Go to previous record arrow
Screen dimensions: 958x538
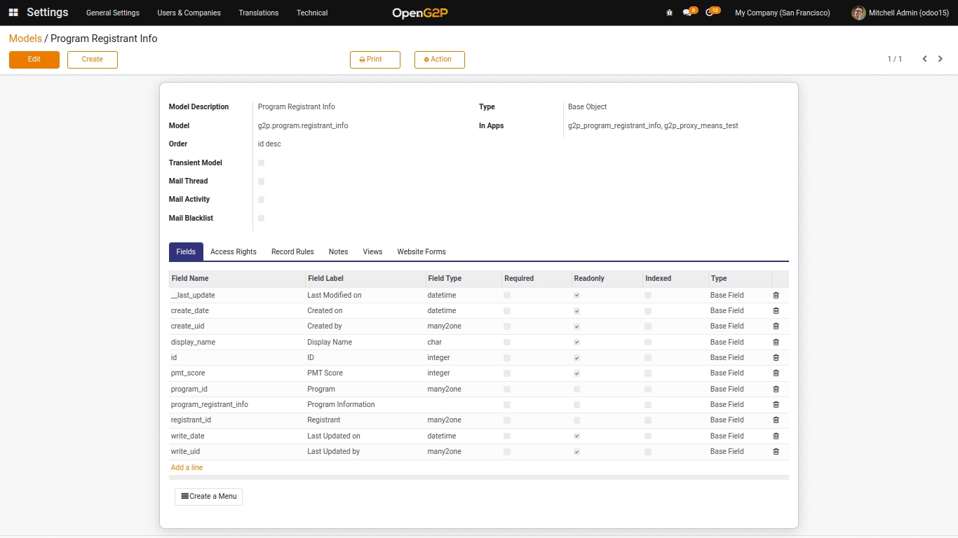pyautogui.click(x=924, y=59)
